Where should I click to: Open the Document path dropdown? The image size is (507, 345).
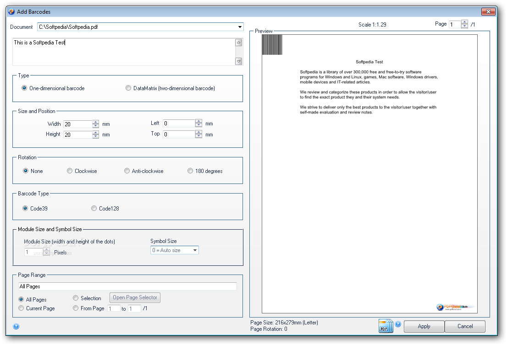[x=240, y=27]
